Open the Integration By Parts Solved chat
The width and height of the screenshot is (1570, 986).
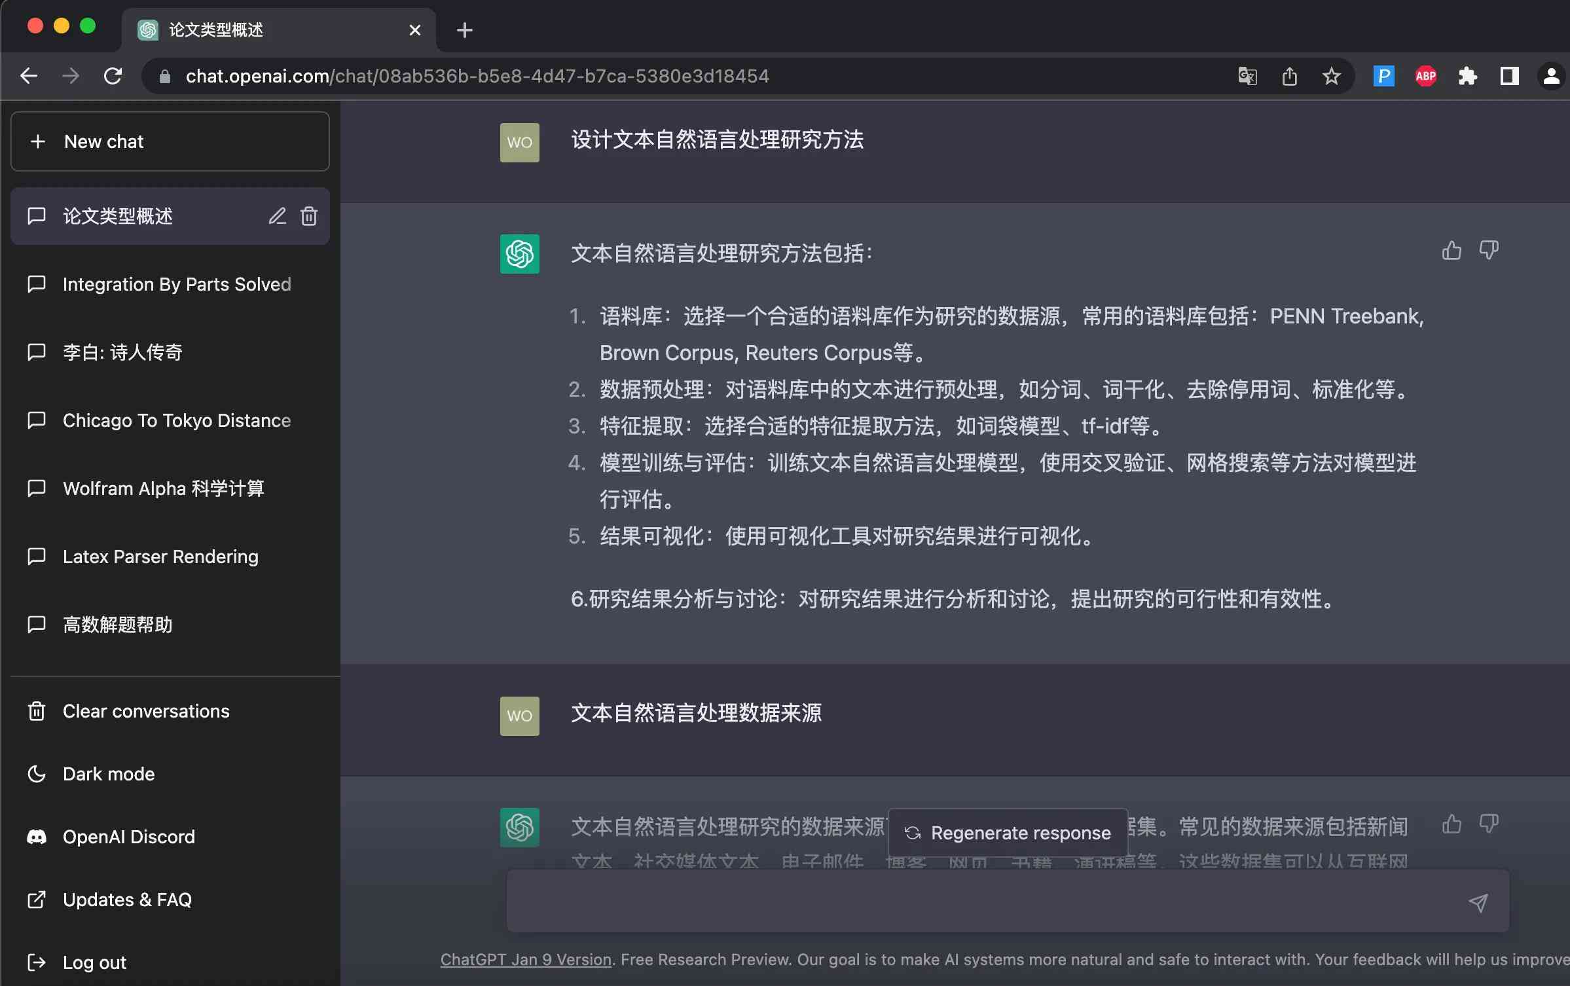tap(170, 284)
